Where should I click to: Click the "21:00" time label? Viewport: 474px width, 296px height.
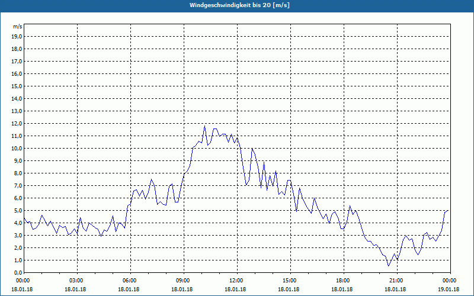click(x=397, y=281)
